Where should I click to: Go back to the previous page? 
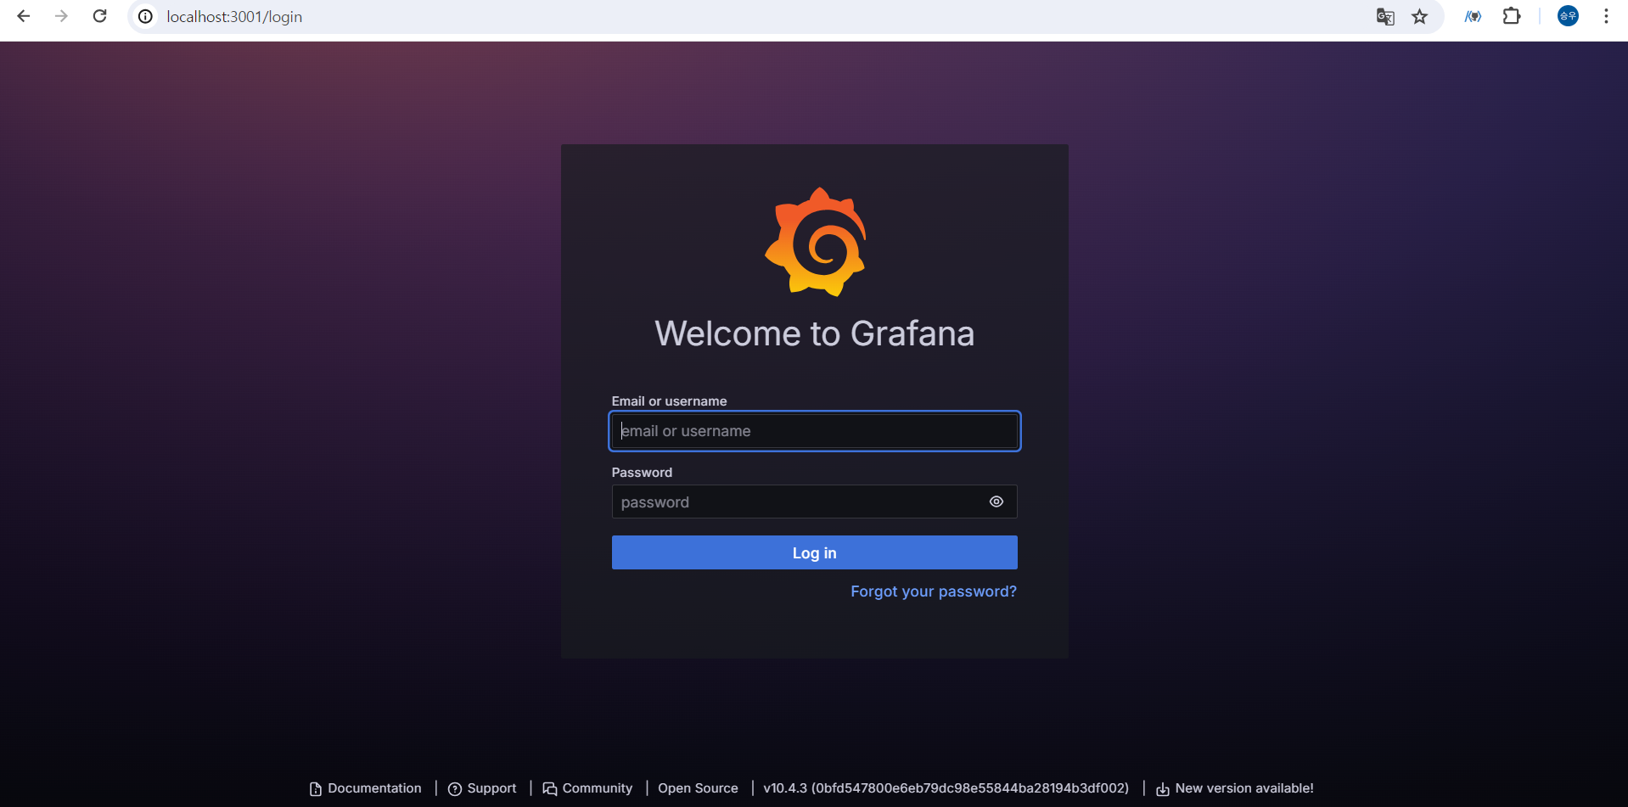[24, 16]
